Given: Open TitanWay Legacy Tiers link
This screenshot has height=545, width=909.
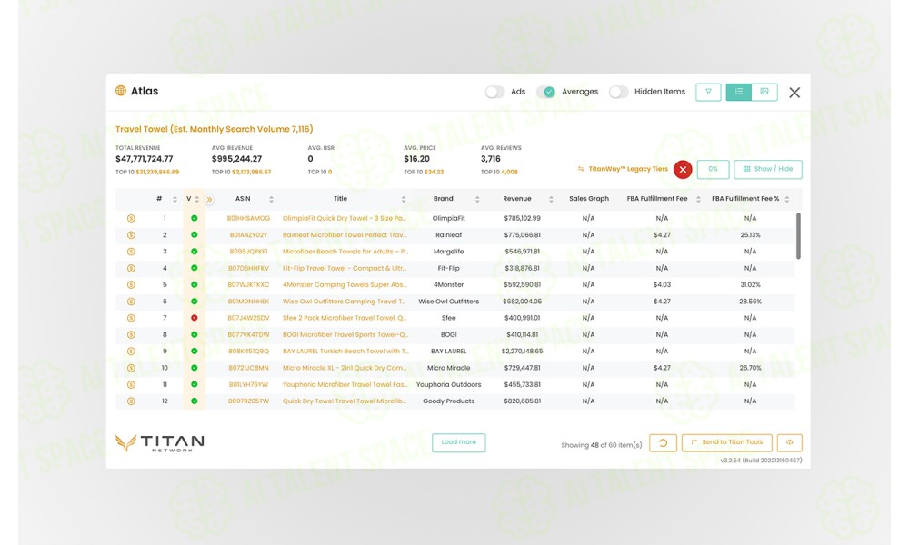Looking at the screenshot, I should coord(623,169).
